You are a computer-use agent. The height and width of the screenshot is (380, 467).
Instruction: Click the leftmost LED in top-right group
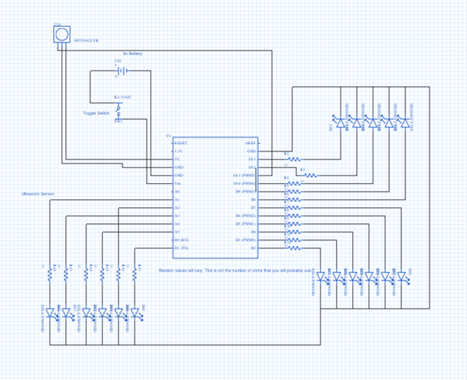[x=340, y=122]
